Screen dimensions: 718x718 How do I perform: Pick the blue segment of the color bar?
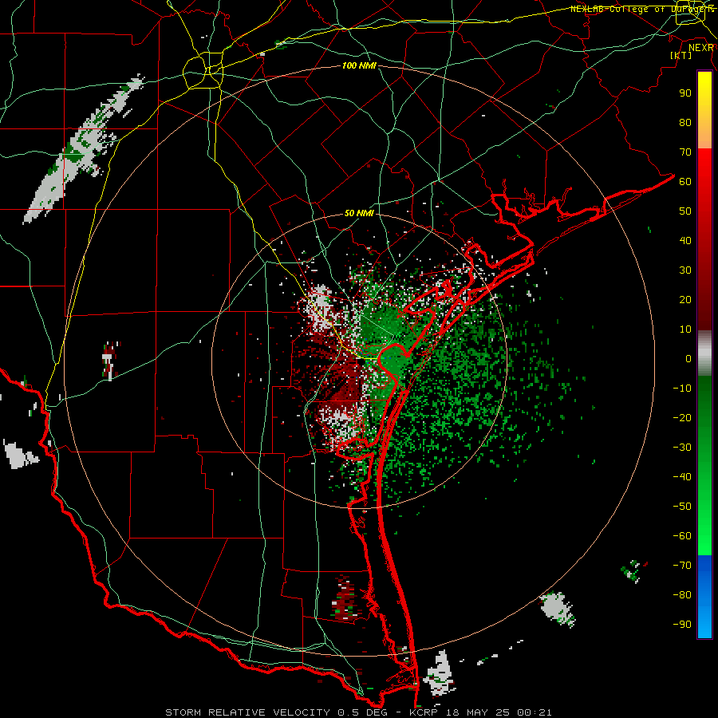(704, 597)
